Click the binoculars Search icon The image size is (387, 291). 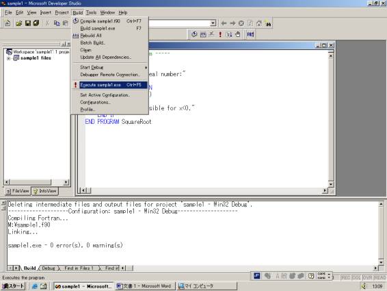coord(268,23)
